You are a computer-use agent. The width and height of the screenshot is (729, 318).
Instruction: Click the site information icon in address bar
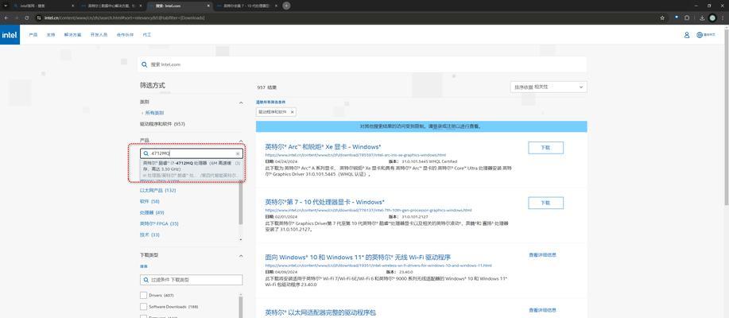40,17
